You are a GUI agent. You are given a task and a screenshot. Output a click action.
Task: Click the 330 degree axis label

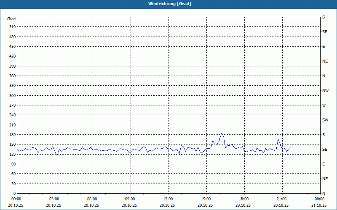[x=13, y=86]
